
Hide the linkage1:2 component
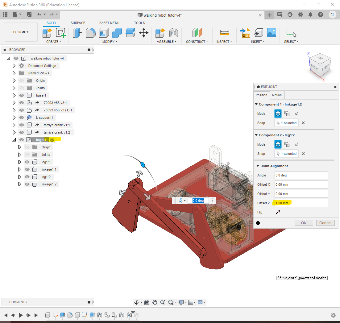pos(27,184)
